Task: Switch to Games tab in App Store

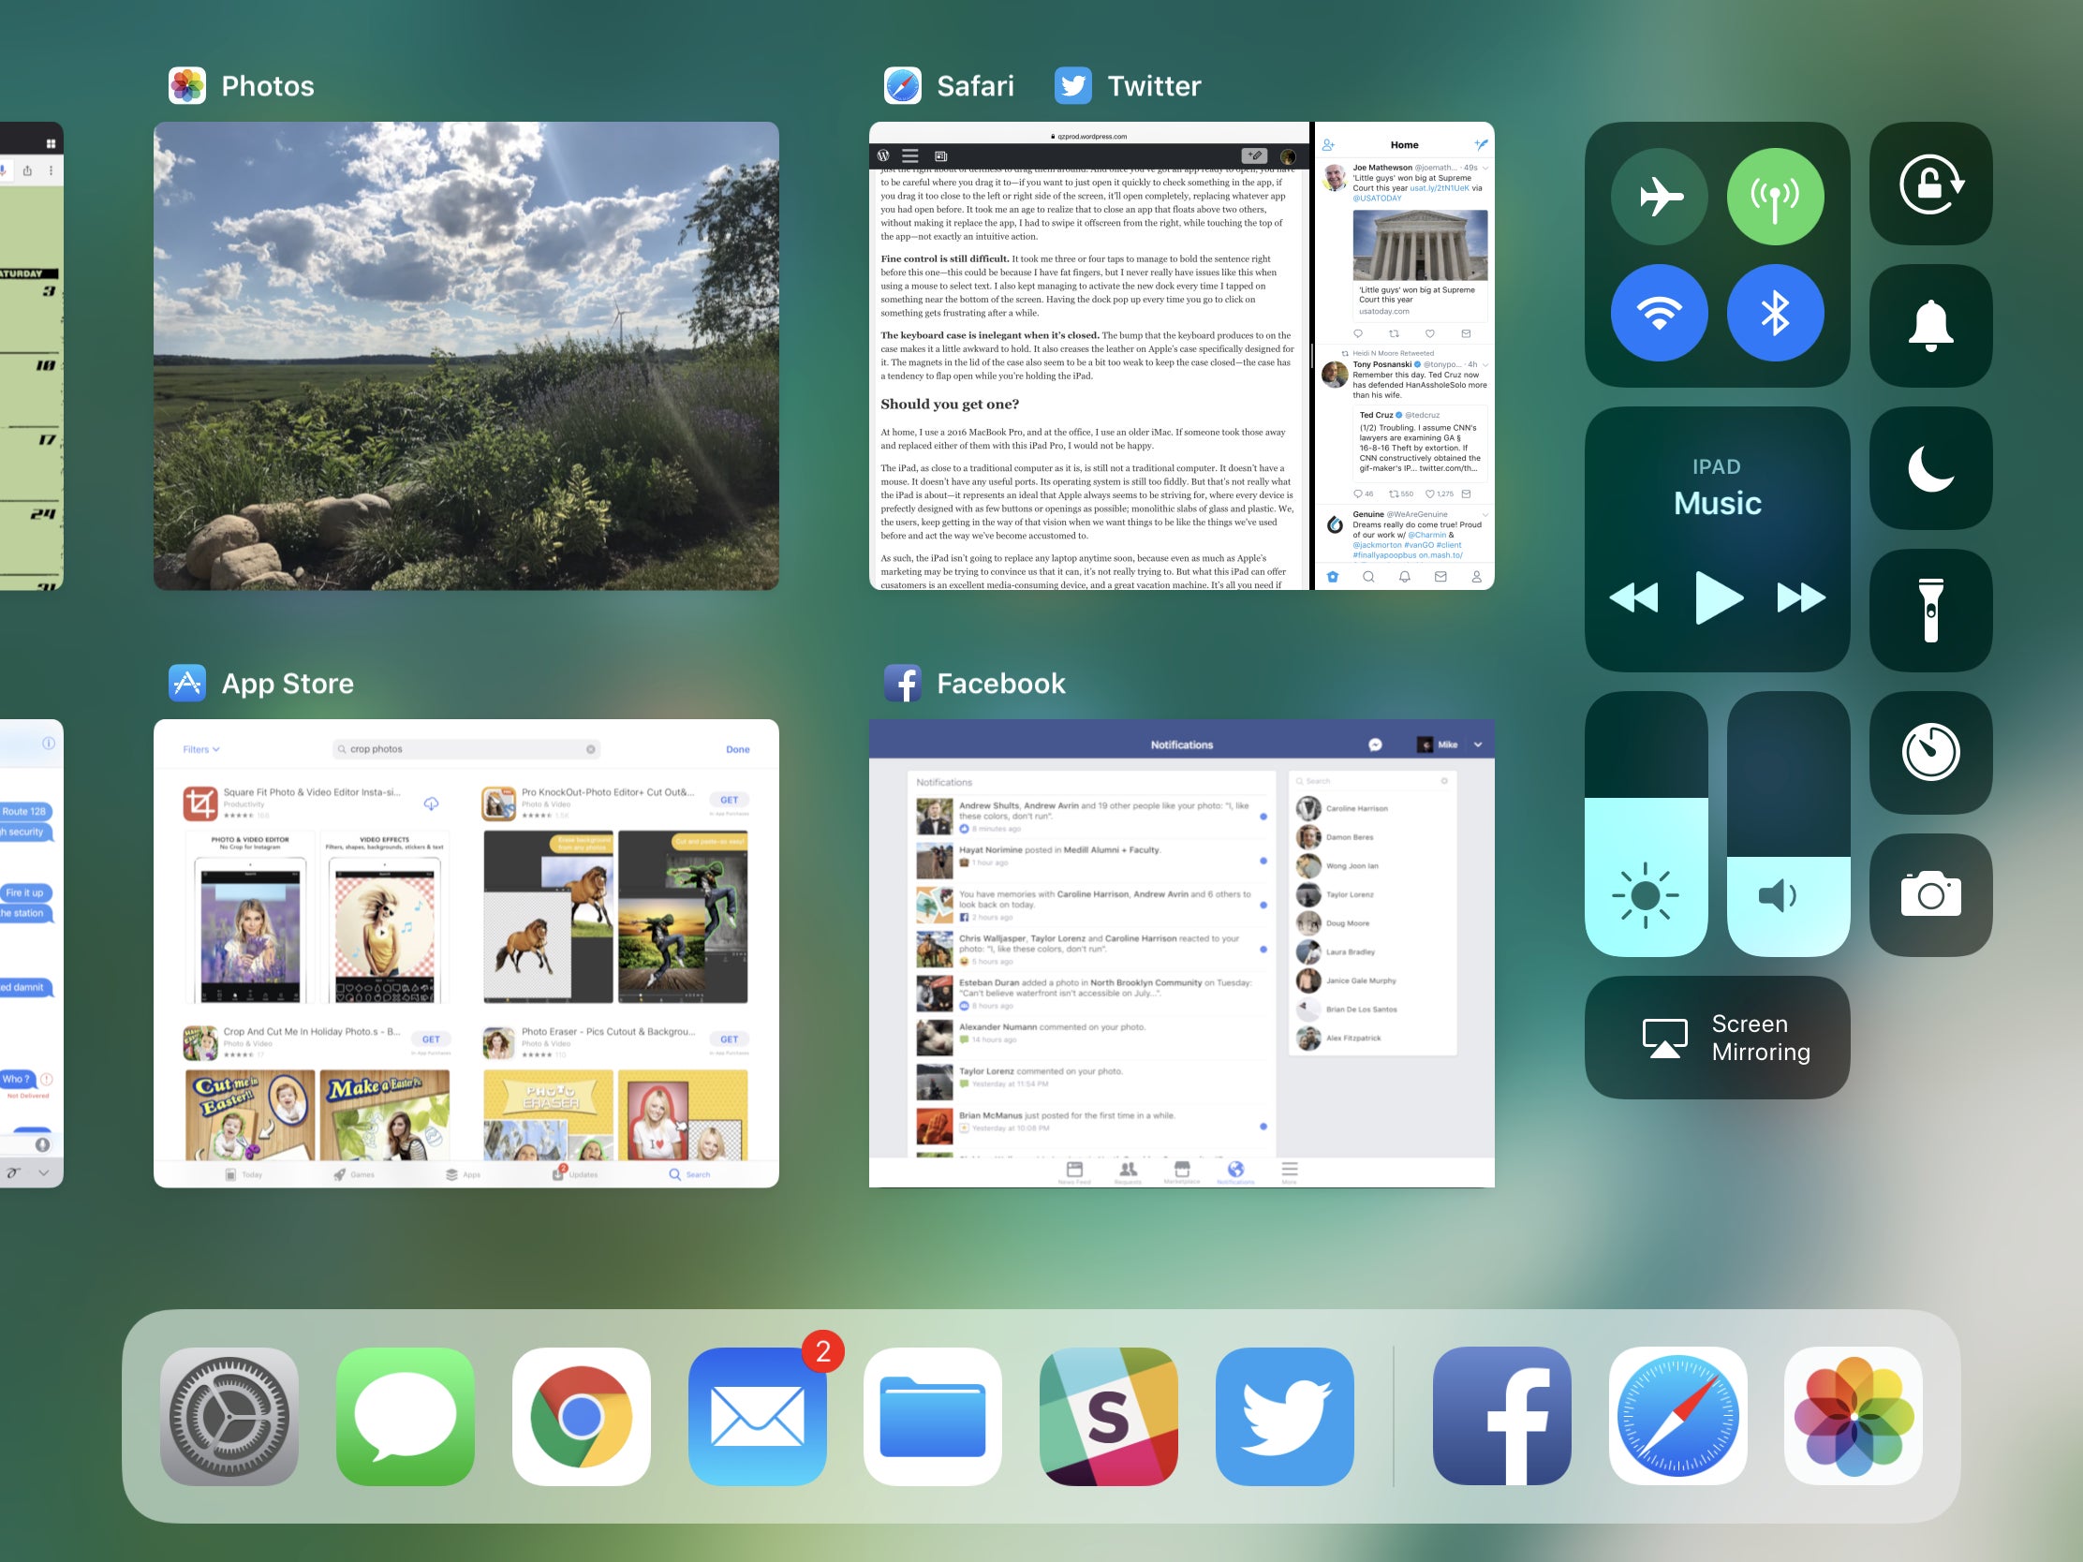Action: [354, 1174]
